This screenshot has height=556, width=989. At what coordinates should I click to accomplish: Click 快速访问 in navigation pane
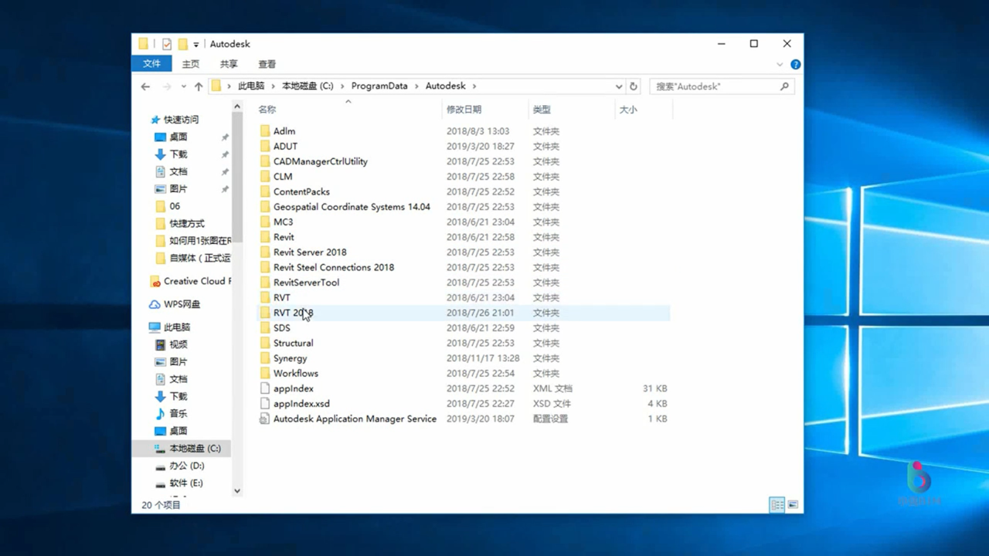[x=175, y=120]
